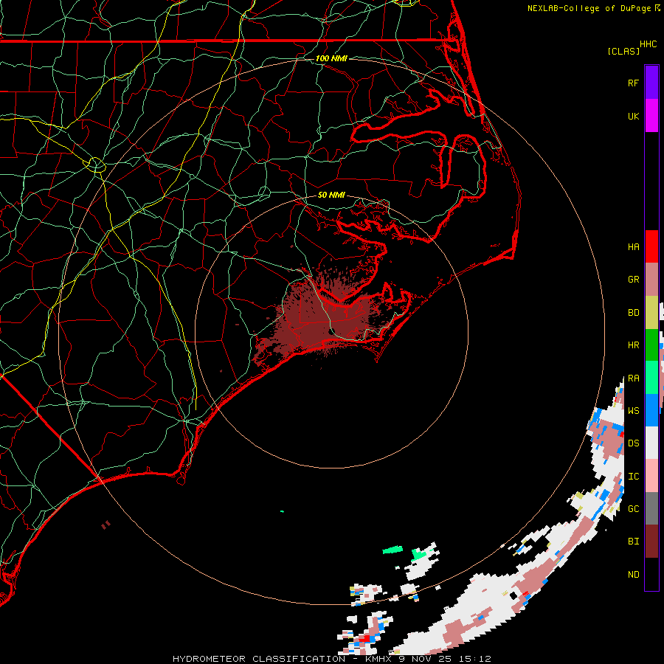
Task: Click the "RF" legend label
Action: click(x=633, y=83)
